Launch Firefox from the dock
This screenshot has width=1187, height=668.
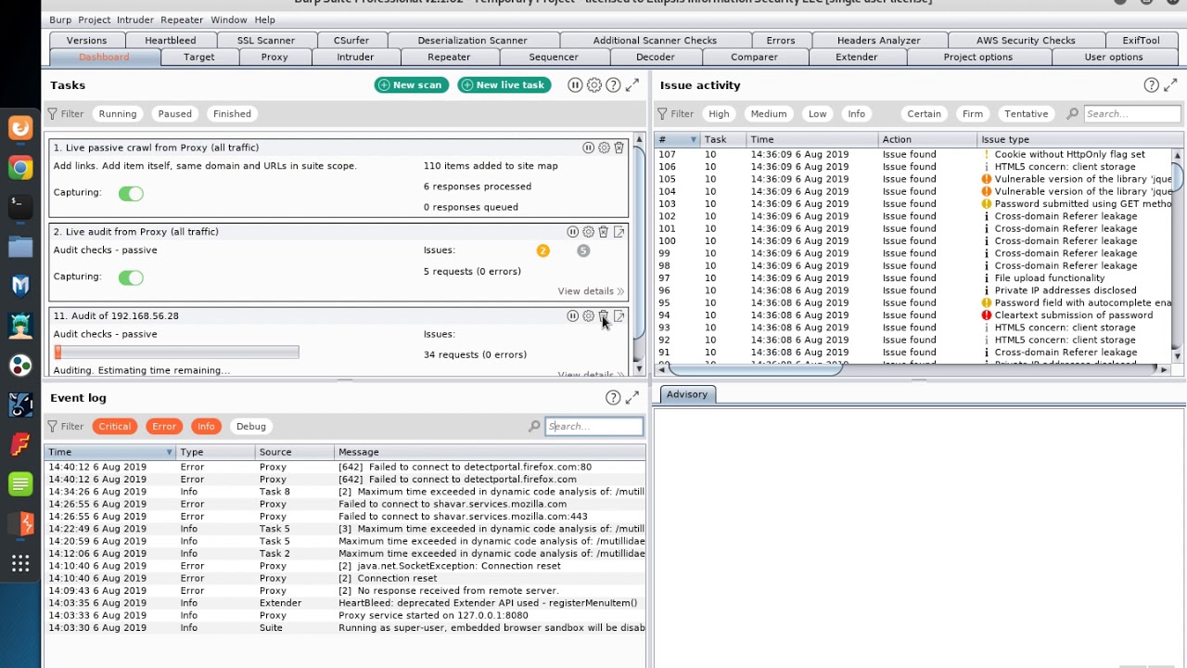point(20,128)
